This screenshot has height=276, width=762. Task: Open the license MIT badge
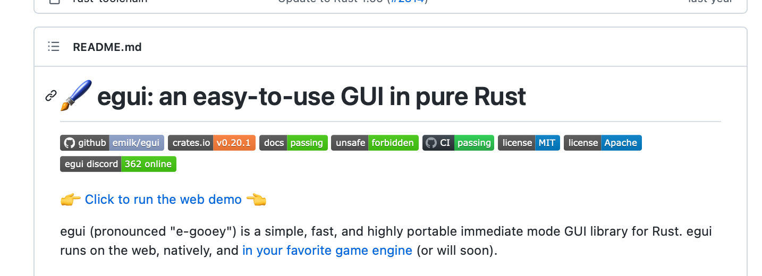(x=529, y=143)
